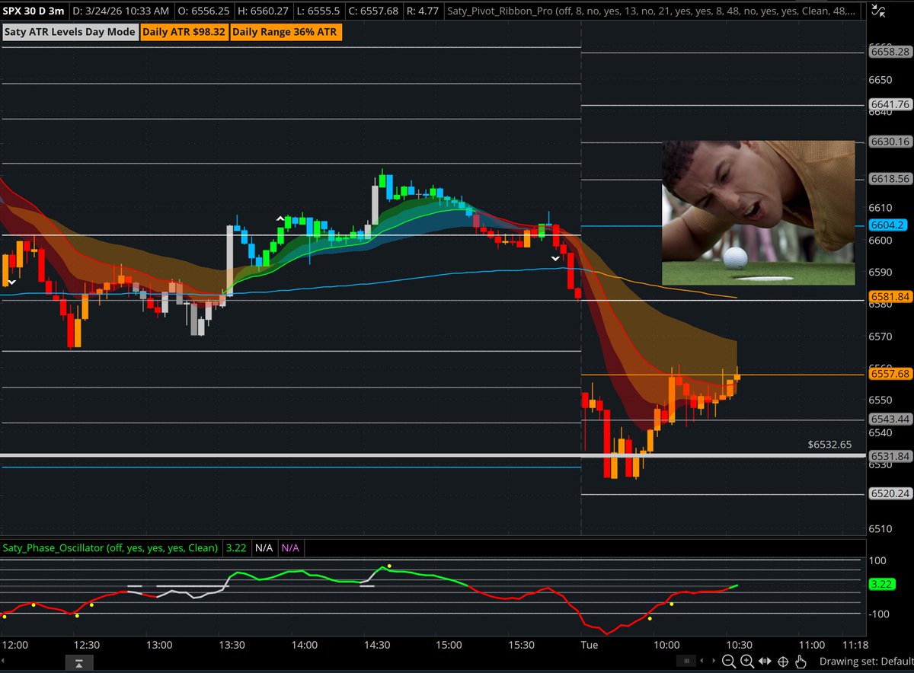Click the 13:30 label on the time axis

[x=232, y=645]
